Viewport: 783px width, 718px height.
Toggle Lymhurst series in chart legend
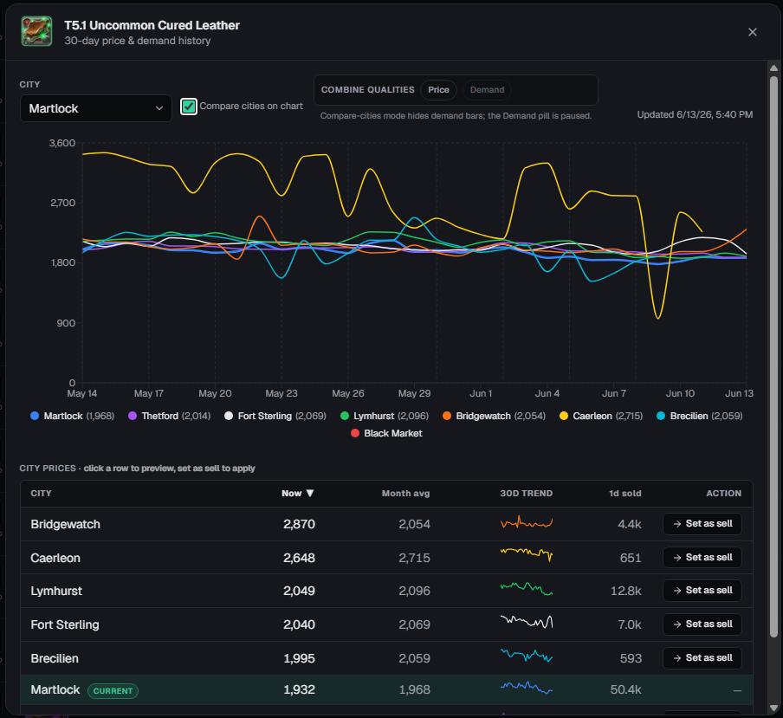coord(384,416)
